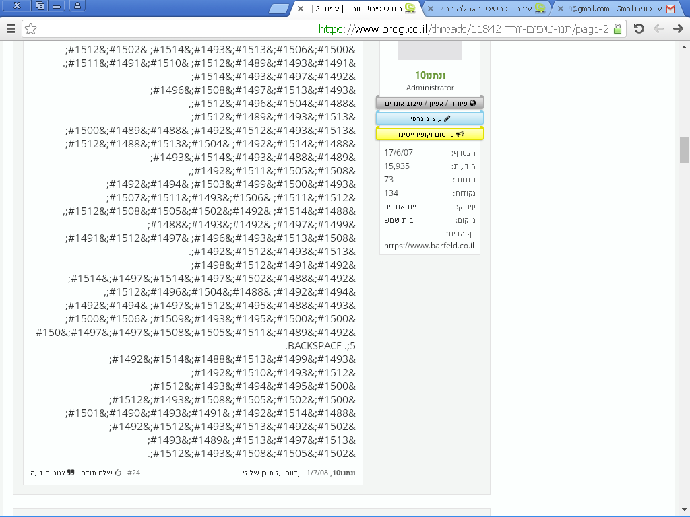Click the occupation 'בניית אתרים'
Viewport: 690px width, 517px height.
pos(404,207)
